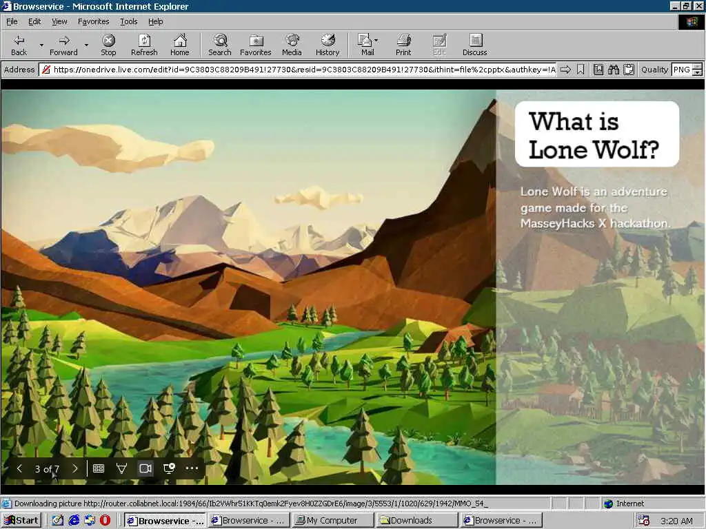Click the Go arrow next to address bar
The image size is (706, 529).
566,70
